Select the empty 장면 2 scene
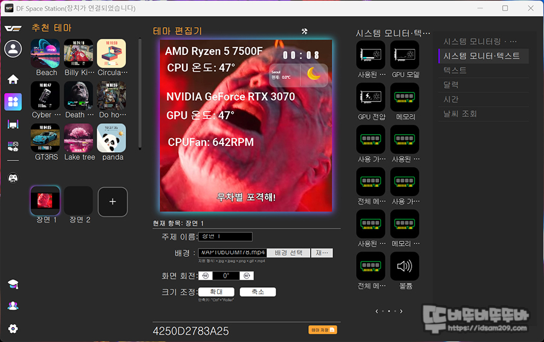 79,201
